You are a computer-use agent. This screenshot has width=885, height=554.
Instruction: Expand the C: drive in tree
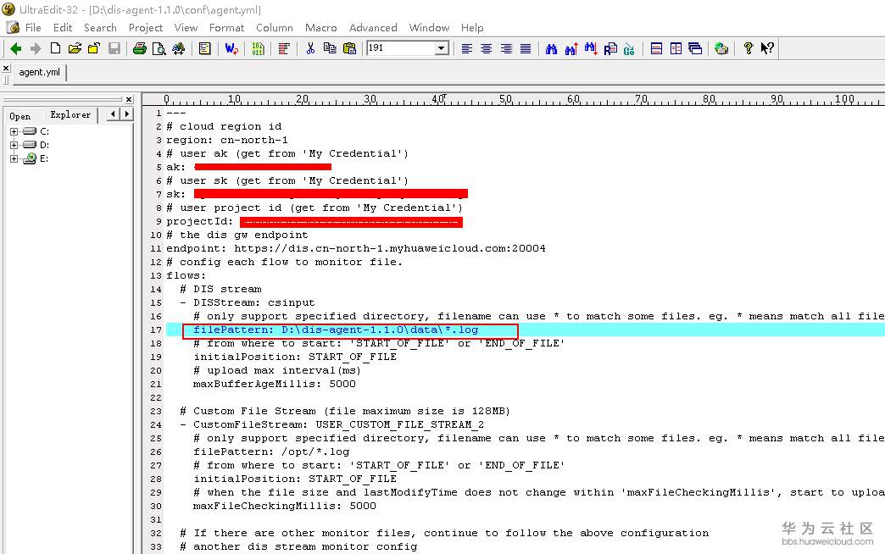pos(14,131)
